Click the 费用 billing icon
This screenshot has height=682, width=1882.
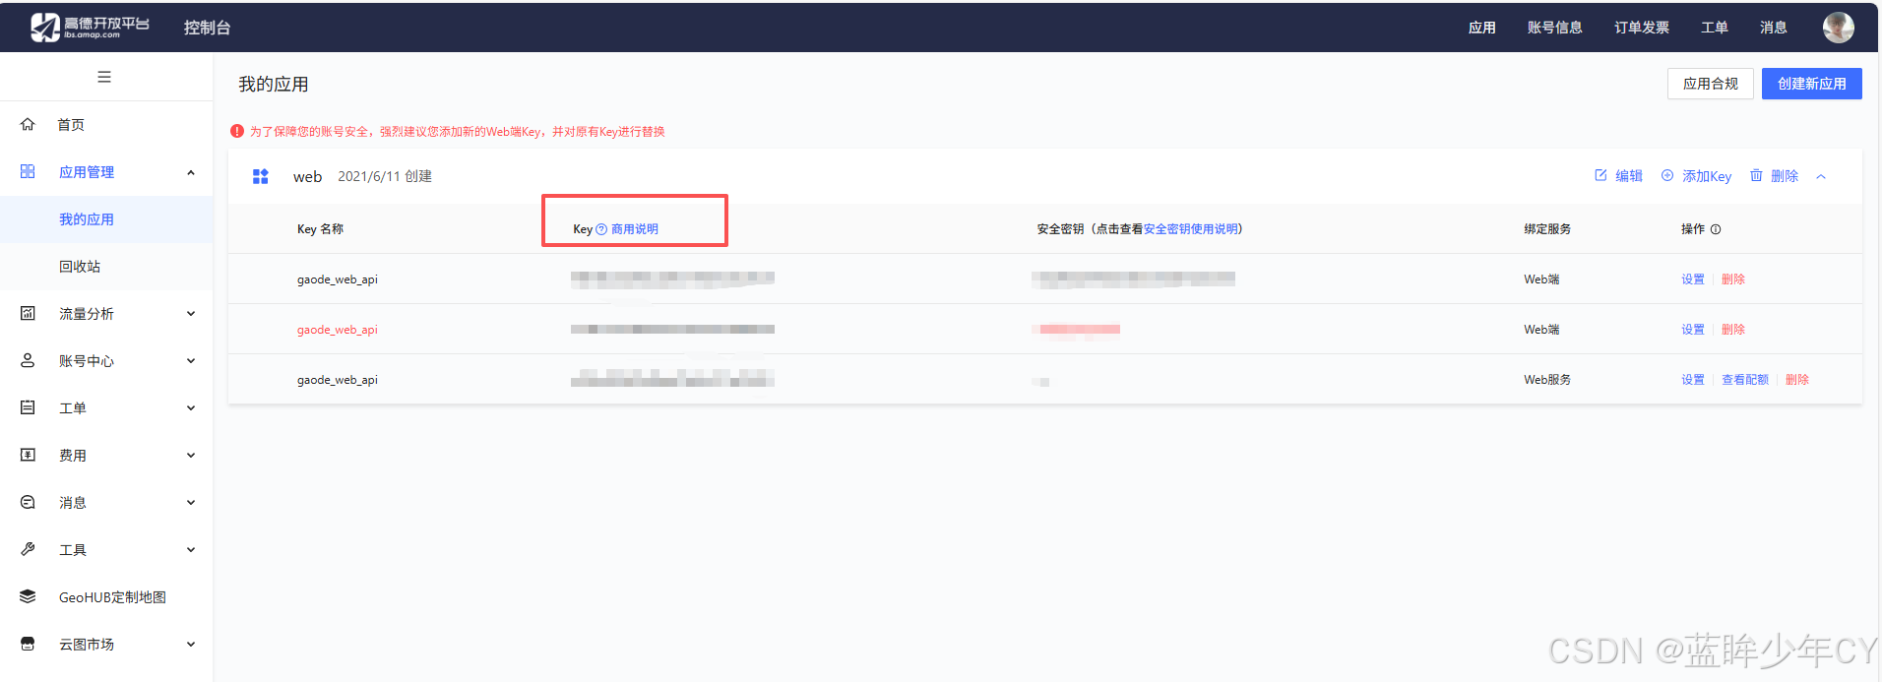coord(28,455)
